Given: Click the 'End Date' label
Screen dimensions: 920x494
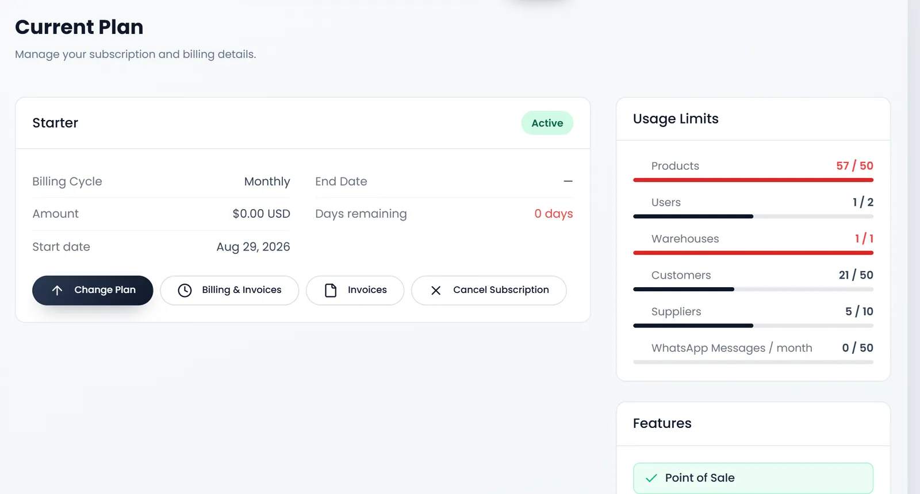Looking at the screenshot, I should pyautogui.click(x=341, y=182).
